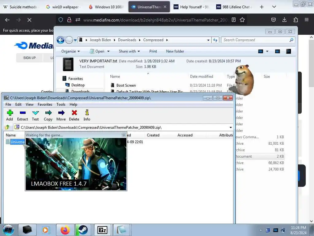Open the taskbar clock showing 11:24 PM
The image size is (314, 236).
point(298,230)
